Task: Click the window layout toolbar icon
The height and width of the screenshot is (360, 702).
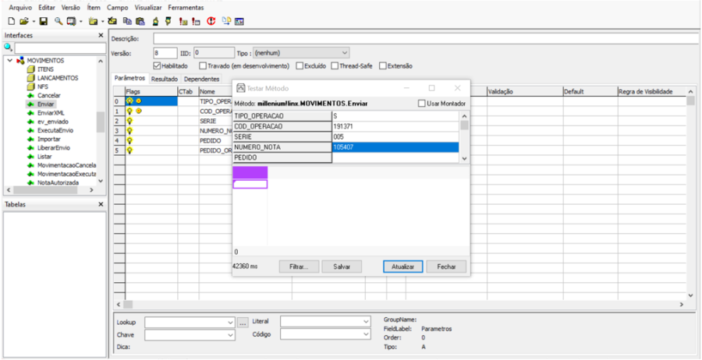Action: (x=239, y=21)
